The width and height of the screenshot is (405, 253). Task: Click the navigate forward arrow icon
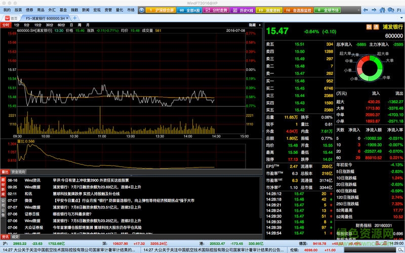(374, 10)
